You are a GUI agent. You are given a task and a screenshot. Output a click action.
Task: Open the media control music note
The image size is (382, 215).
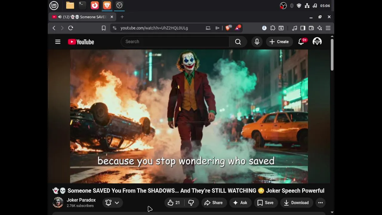pyautogui.click(x=295, y=28)
